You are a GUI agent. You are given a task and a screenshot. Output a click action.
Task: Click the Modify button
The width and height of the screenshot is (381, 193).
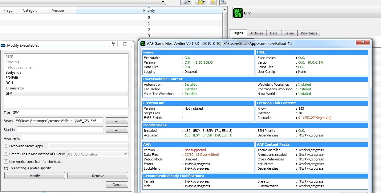pos(34,176)
